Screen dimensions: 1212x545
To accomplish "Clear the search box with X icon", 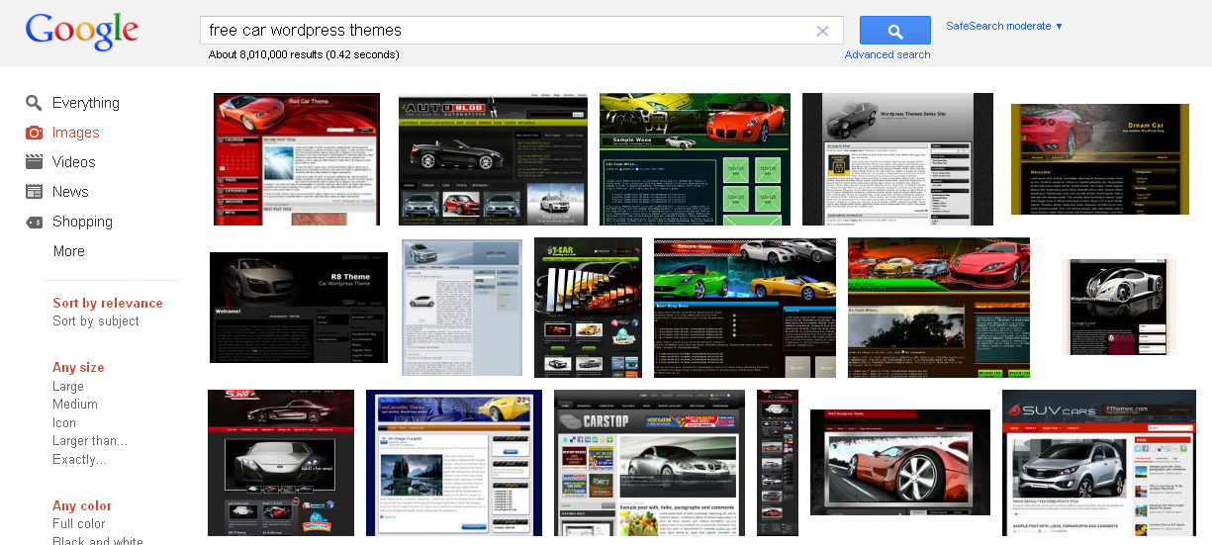I will [x=822, y=31].
